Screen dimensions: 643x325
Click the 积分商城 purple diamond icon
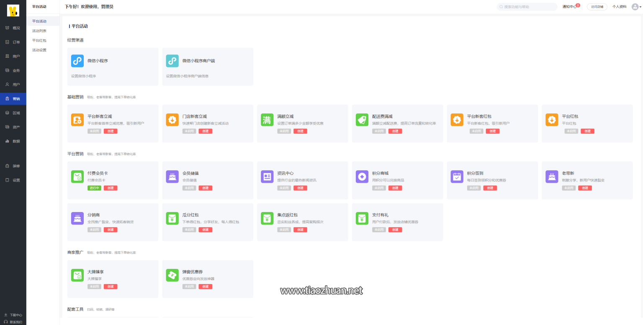point(362,177)
